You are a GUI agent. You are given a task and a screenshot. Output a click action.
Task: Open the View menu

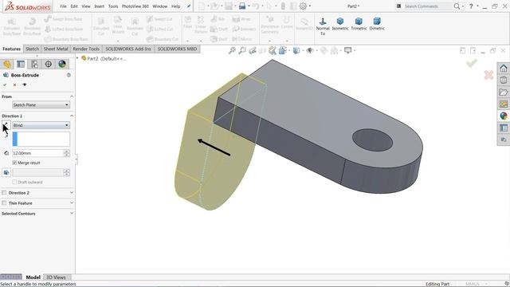86,6
